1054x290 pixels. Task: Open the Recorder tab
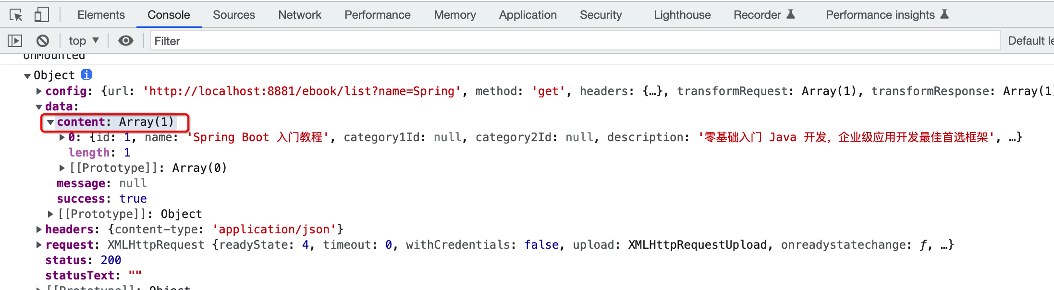pyautogui.click(x=764, y=15)
